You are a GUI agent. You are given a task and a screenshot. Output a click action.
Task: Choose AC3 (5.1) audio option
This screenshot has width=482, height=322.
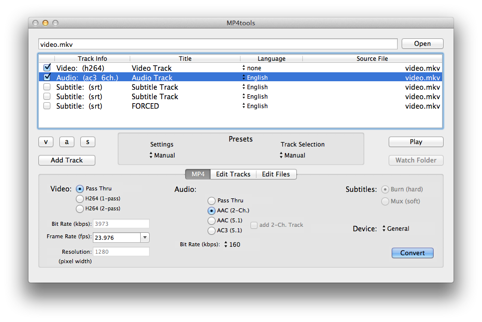click(x=212, y=230)
